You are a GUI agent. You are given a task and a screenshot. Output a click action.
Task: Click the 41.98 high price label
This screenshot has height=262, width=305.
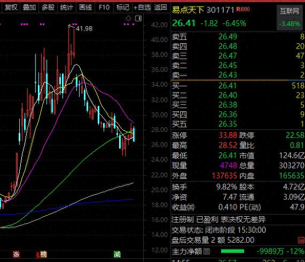(x=84, y=29)
